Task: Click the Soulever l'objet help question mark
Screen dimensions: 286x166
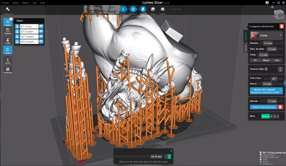Action: 266,69
